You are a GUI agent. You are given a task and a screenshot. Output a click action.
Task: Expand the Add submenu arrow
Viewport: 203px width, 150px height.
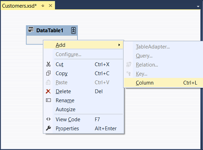coord(119,45)
